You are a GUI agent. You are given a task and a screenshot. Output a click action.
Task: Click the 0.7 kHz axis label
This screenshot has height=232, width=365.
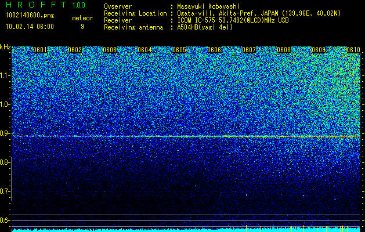point(5,191)
